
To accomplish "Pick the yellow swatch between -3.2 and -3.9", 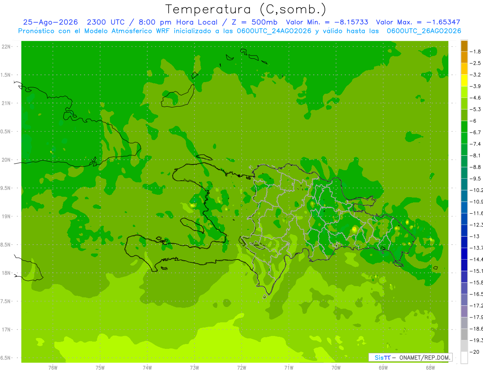I will point(464,80).
